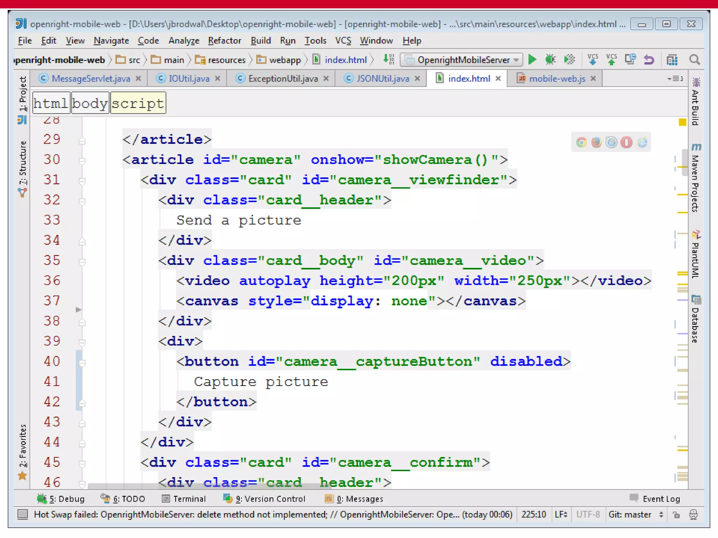
Task: Toggle tool window bars in the status corner
Action: click(23, 514)
